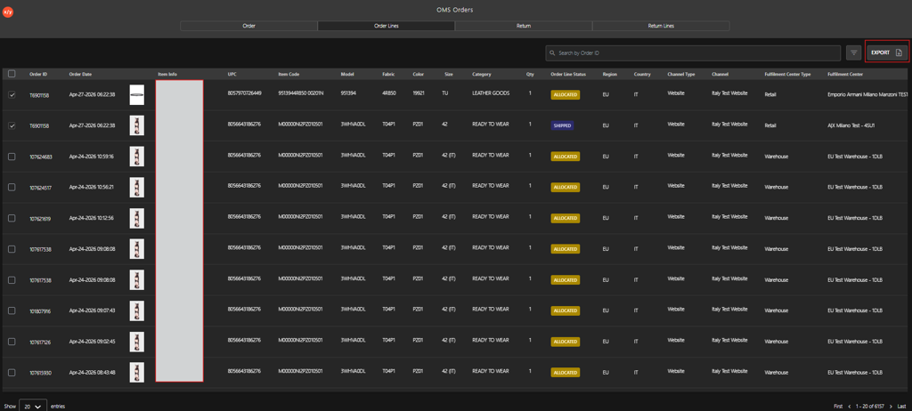
Task: Click A|X Milano Test - 4SU1 cell
Action: point(852,125)
